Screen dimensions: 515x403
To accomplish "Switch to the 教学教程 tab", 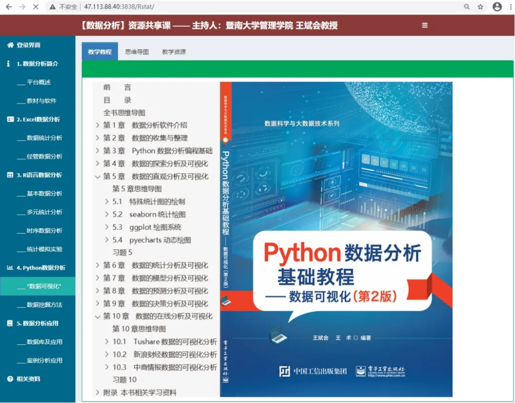I will 100,52.
